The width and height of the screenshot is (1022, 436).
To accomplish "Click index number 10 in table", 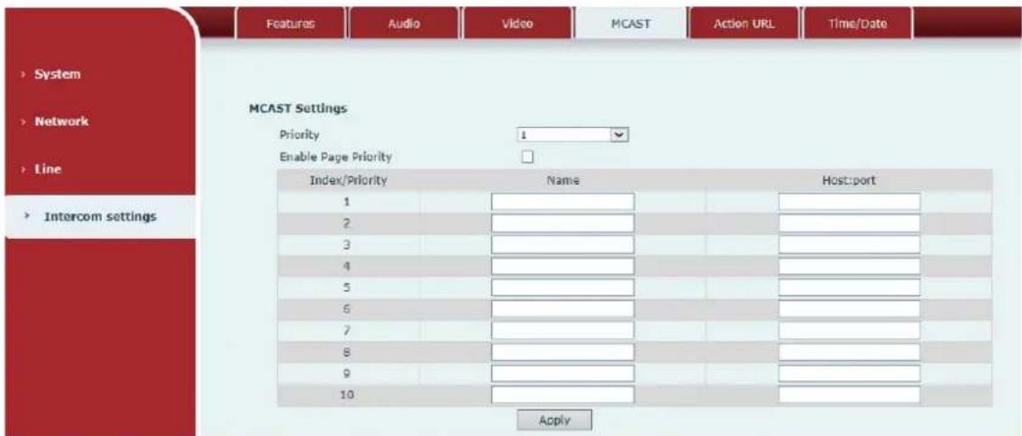I will click(x=348, y=395).
